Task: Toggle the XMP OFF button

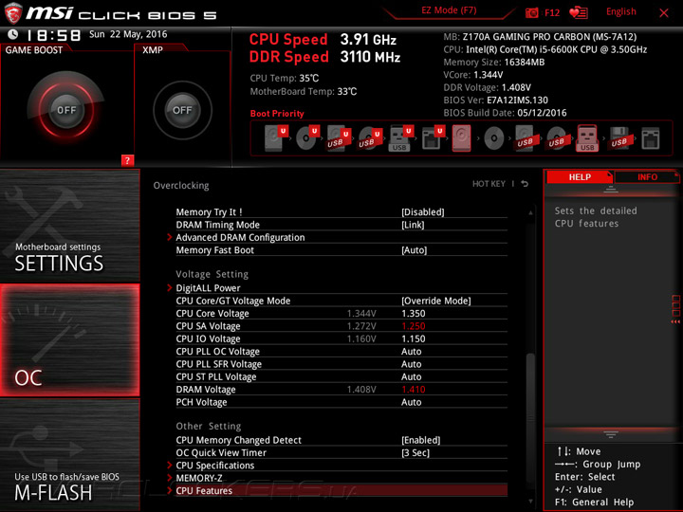Action: (182, 110)
